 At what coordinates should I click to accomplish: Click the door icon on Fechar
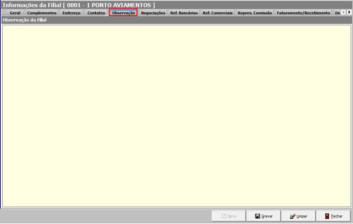pos(327,216)
